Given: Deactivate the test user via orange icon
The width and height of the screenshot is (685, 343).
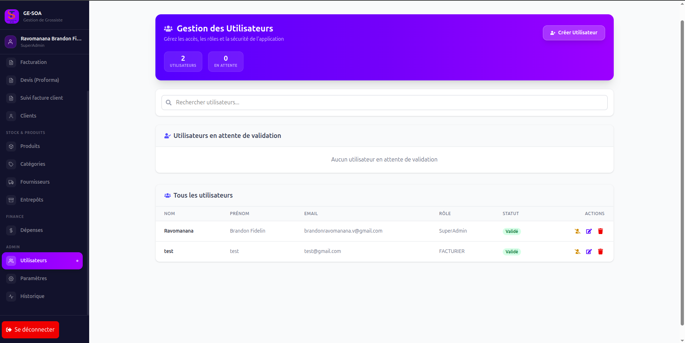Looking at the screenshot, I should 578,252.
